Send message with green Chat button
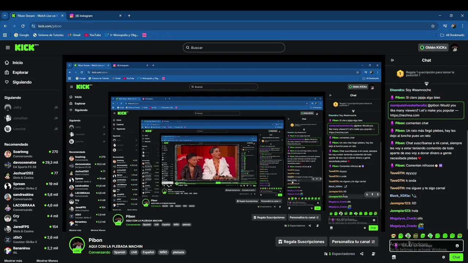 456,257
